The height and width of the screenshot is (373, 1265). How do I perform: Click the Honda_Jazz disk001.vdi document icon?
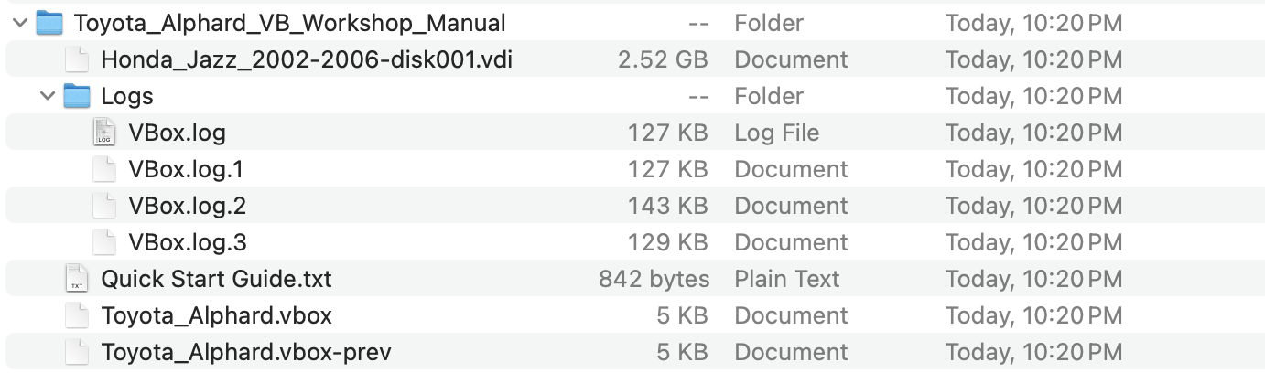77,59
